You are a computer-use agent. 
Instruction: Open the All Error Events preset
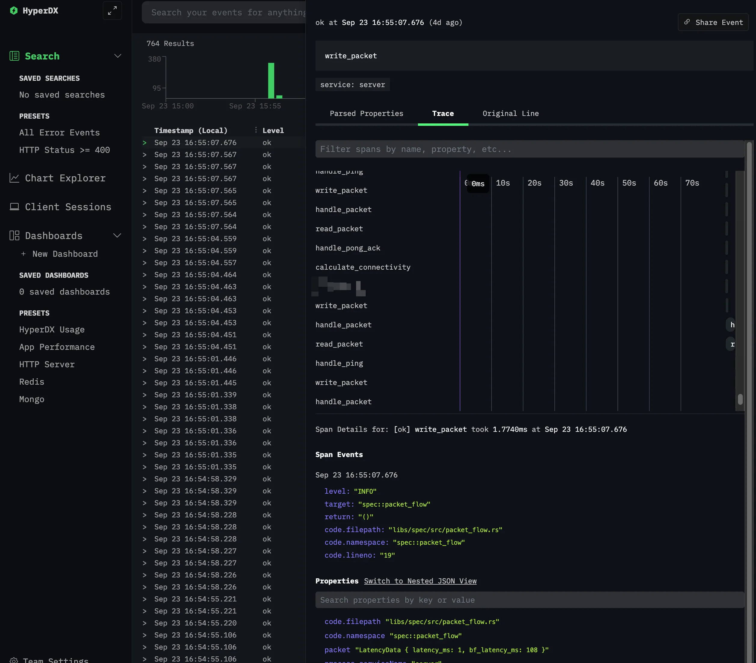pyautogui.click(x=59, y=133)
